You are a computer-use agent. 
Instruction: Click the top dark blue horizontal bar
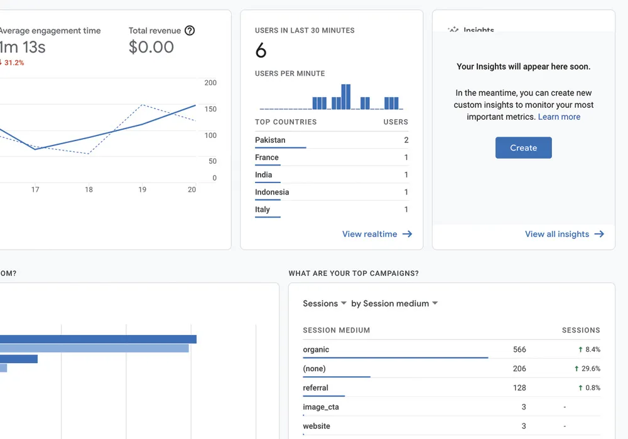pos(98,339)
